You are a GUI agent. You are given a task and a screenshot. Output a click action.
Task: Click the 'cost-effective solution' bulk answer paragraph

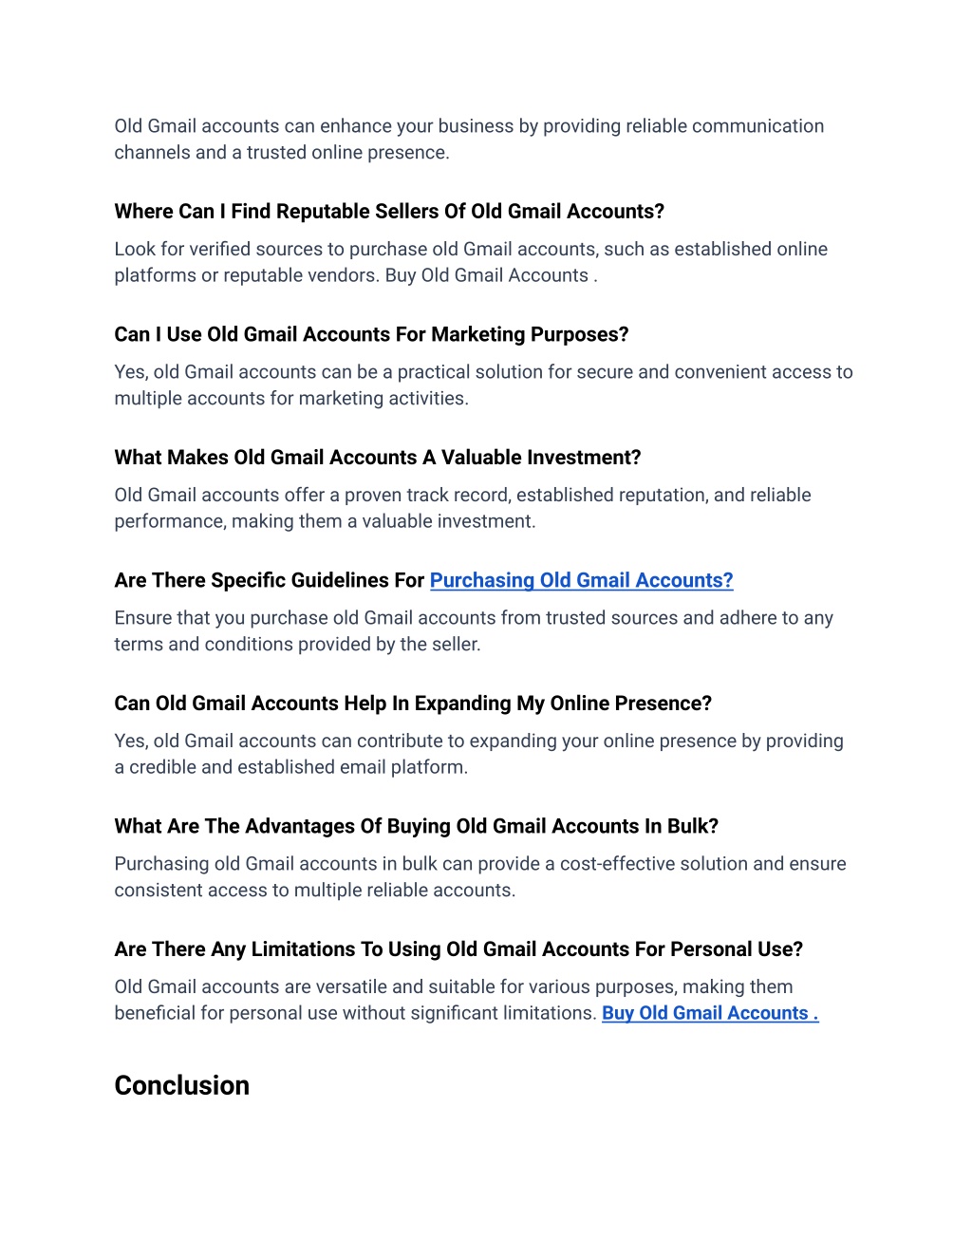tap(480, 877)
